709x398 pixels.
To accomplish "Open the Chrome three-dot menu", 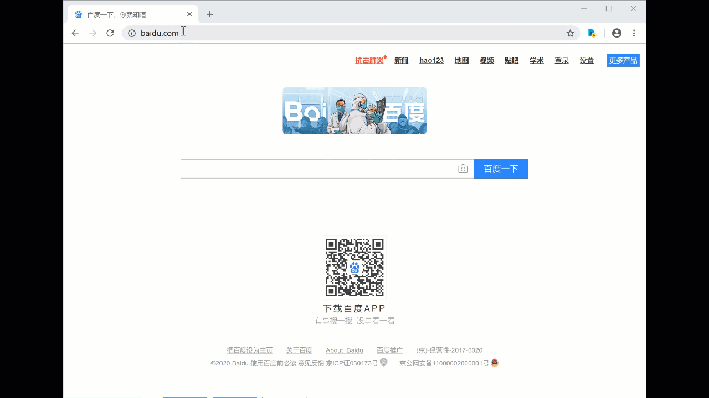I will 634,33.
